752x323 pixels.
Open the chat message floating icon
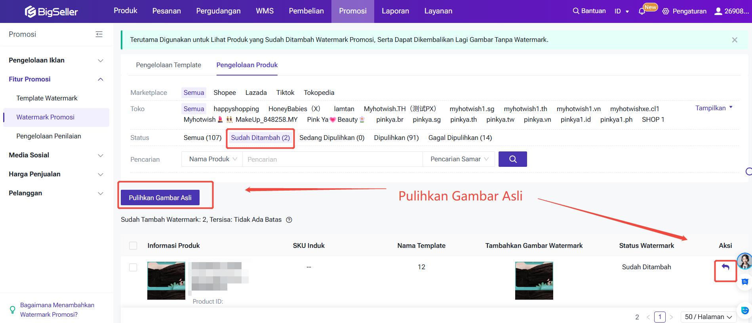(744, 282)
